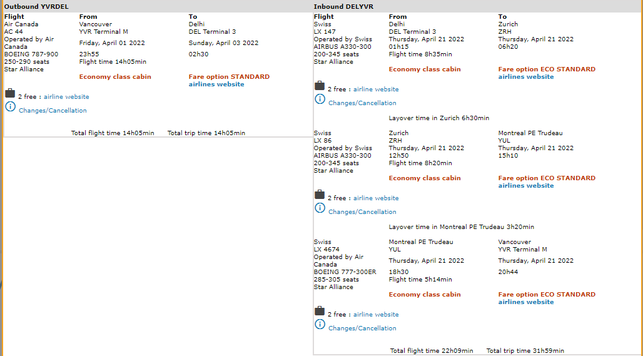The image size is (643, 356).
Task: Open airlines website link under Fare option STANDARD
Action: click(216, 84)
